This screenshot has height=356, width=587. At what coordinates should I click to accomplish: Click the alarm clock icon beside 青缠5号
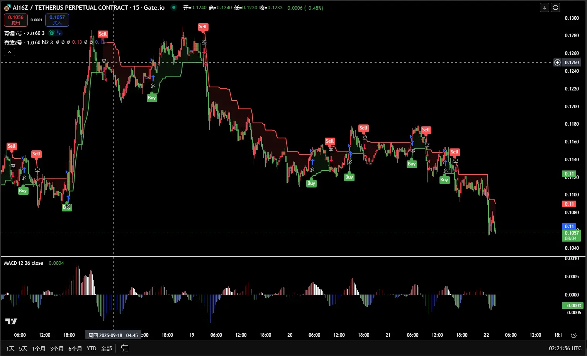tap(51, 33)
